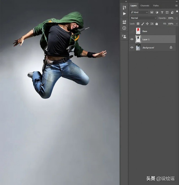
Task: Filter layers by adjustment layer type
Action: tap(157, 12)
